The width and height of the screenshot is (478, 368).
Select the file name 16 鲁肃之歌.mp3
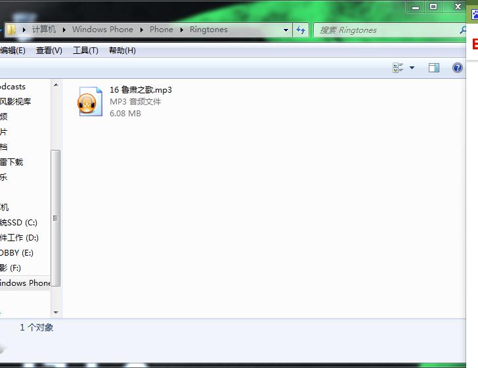(x=141, y=90)
